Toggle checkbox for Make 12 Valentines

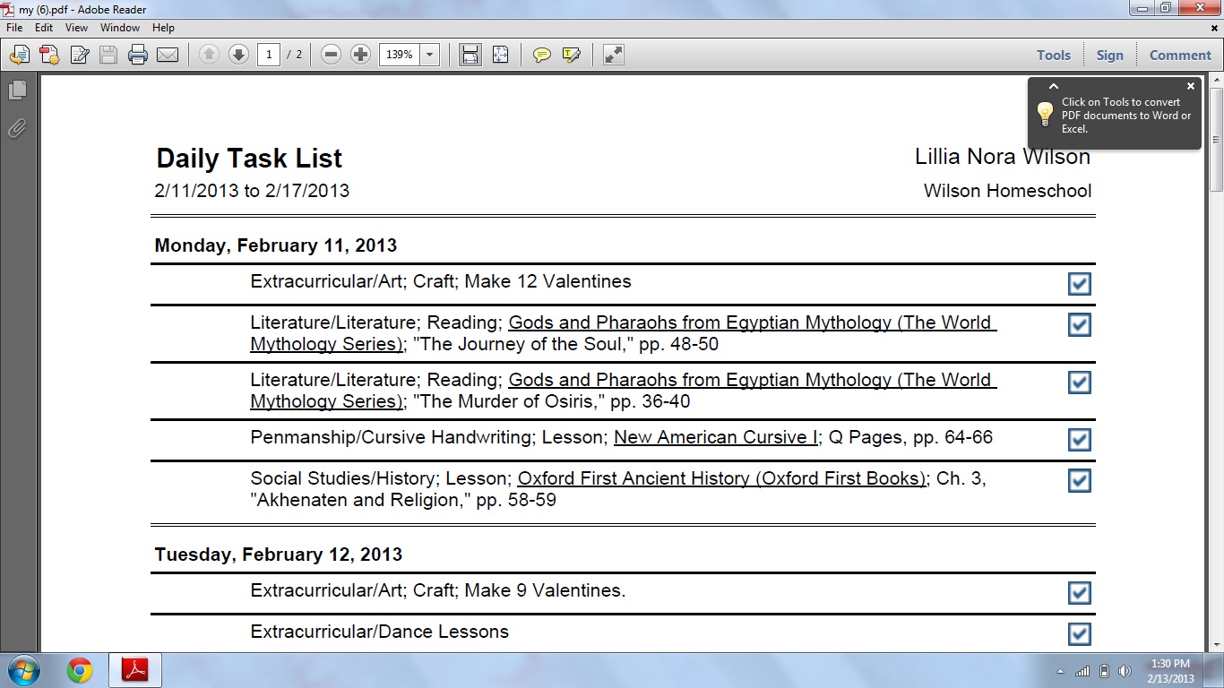click(x=1080, y=284)
